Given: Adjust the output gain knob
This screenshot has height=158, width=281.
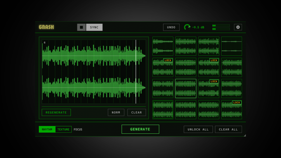Looking at the screenshot, I should [x=187, y=27].
